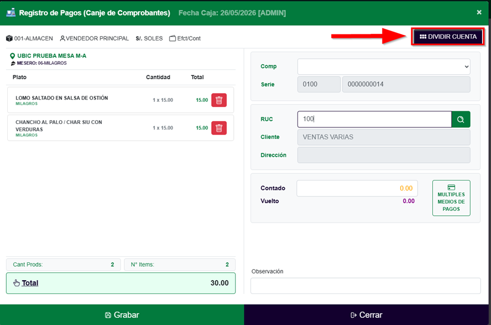Image resolution: width=491 pixels, height=325 pixels.
Task: Close the Registro de Pagos dialog
Action: (x=479, y=12)
